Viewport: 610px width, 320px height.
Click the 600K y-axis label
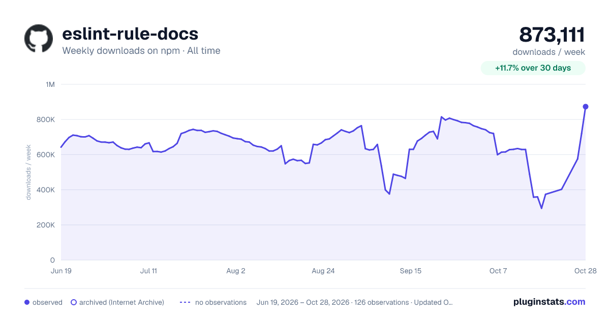(46, 154)
